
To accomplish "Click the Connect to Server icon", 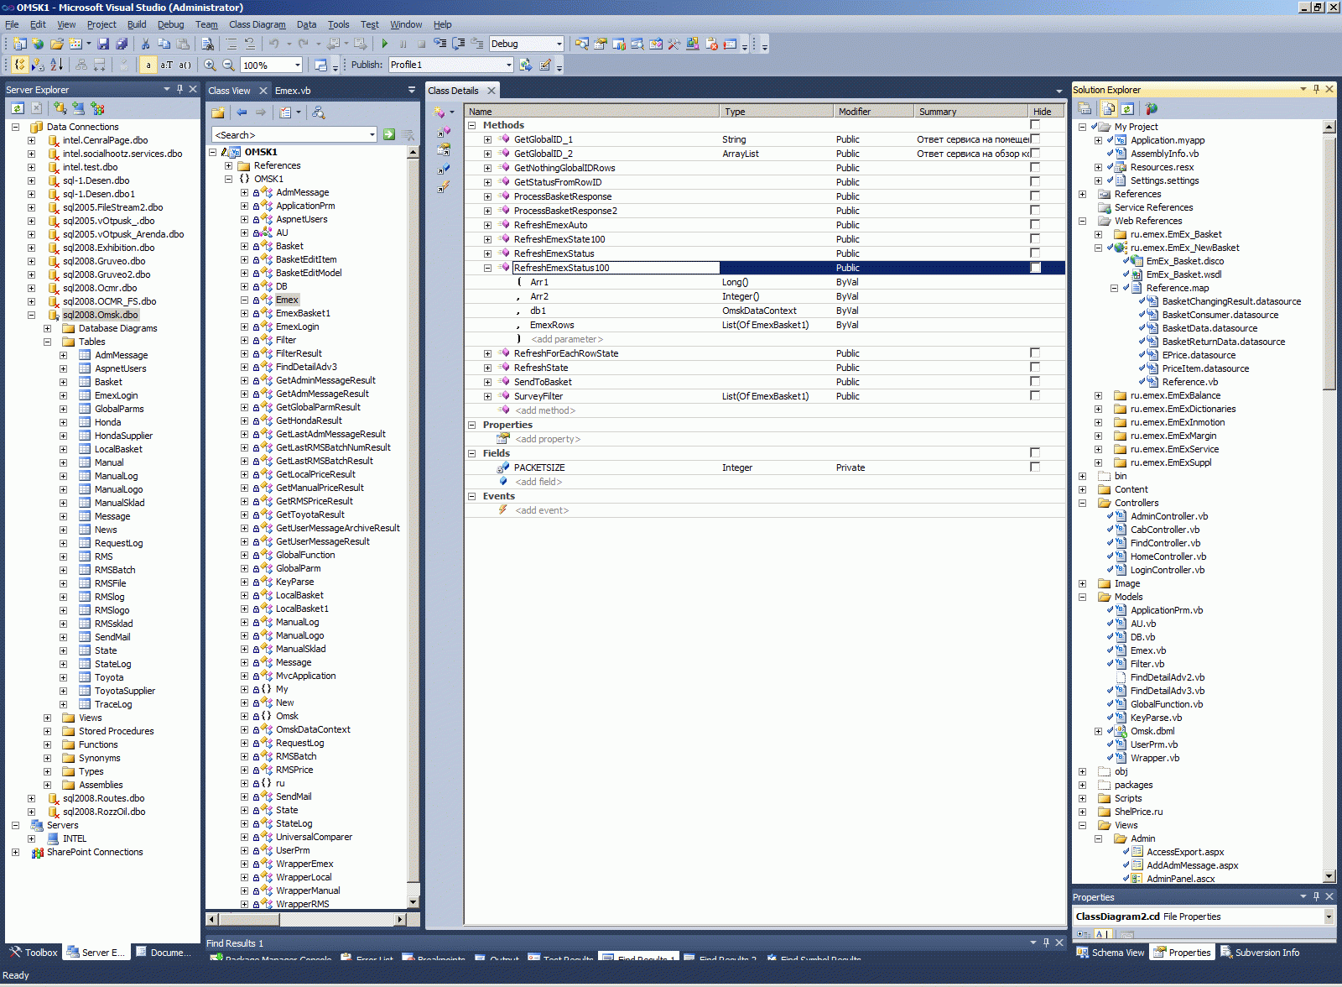I will [79, 108].
